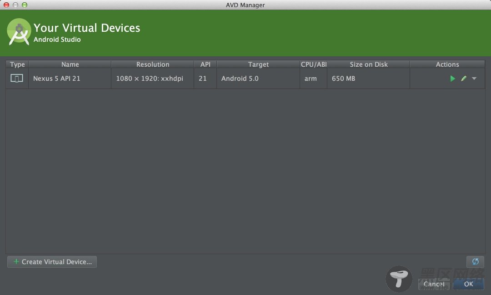Image resolution: width=491 pixels, height=295 pixels.
Task: Click the Create Virtual Device button
Action: pos(52,262)
